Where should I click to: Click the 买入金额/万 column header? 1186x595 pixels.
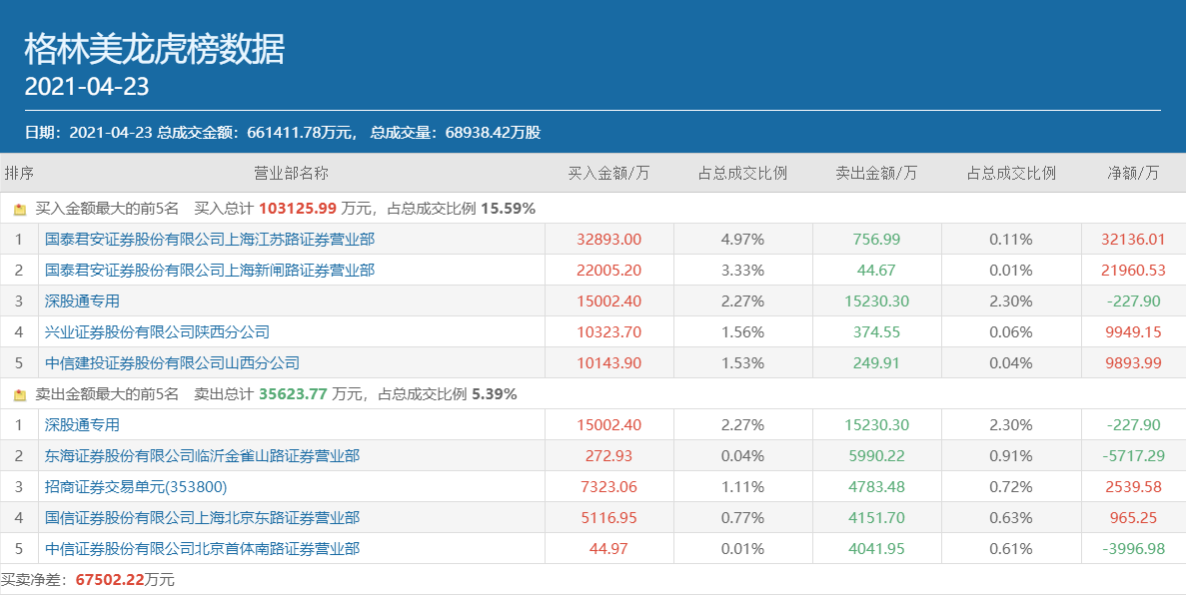click(608, 173)
